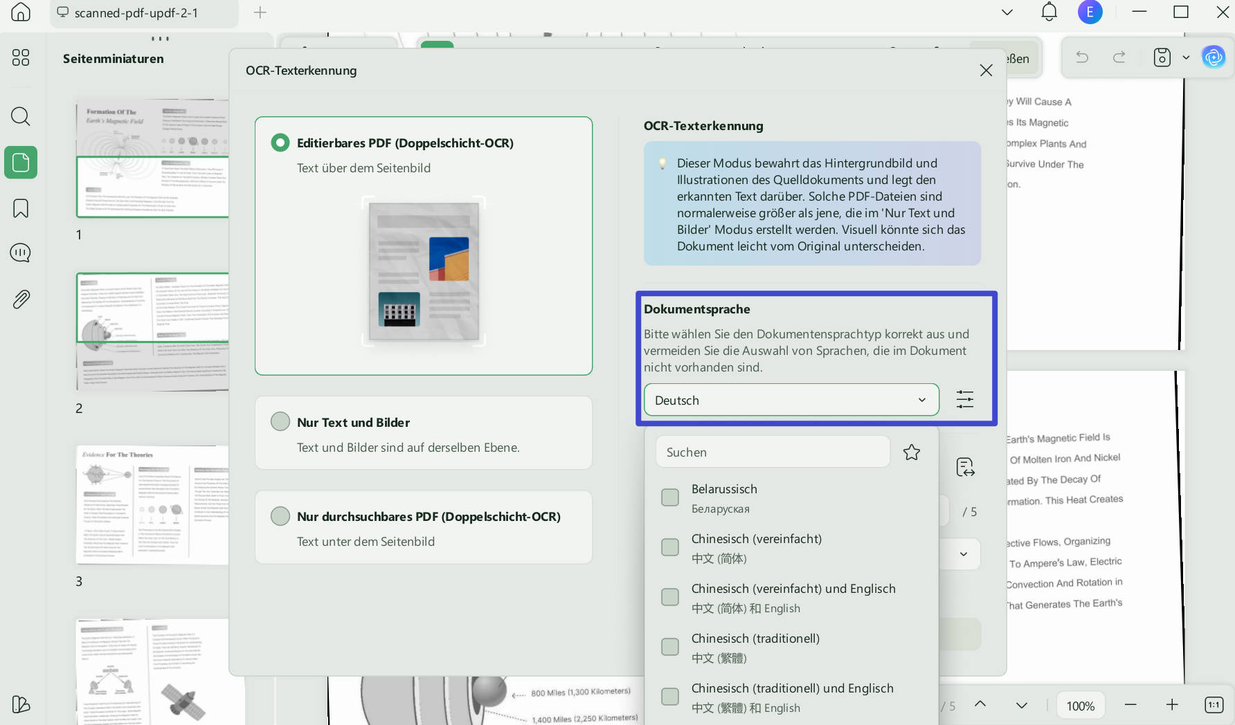
Task: Open page 1 thumbnail
Action: (152, 158)
